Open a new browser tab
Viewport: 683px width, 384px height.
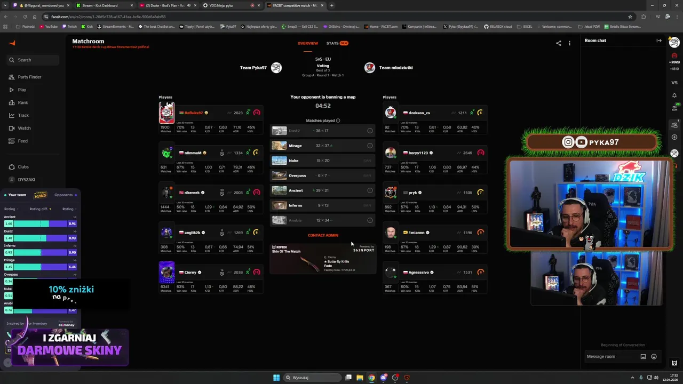pos(332,5)
